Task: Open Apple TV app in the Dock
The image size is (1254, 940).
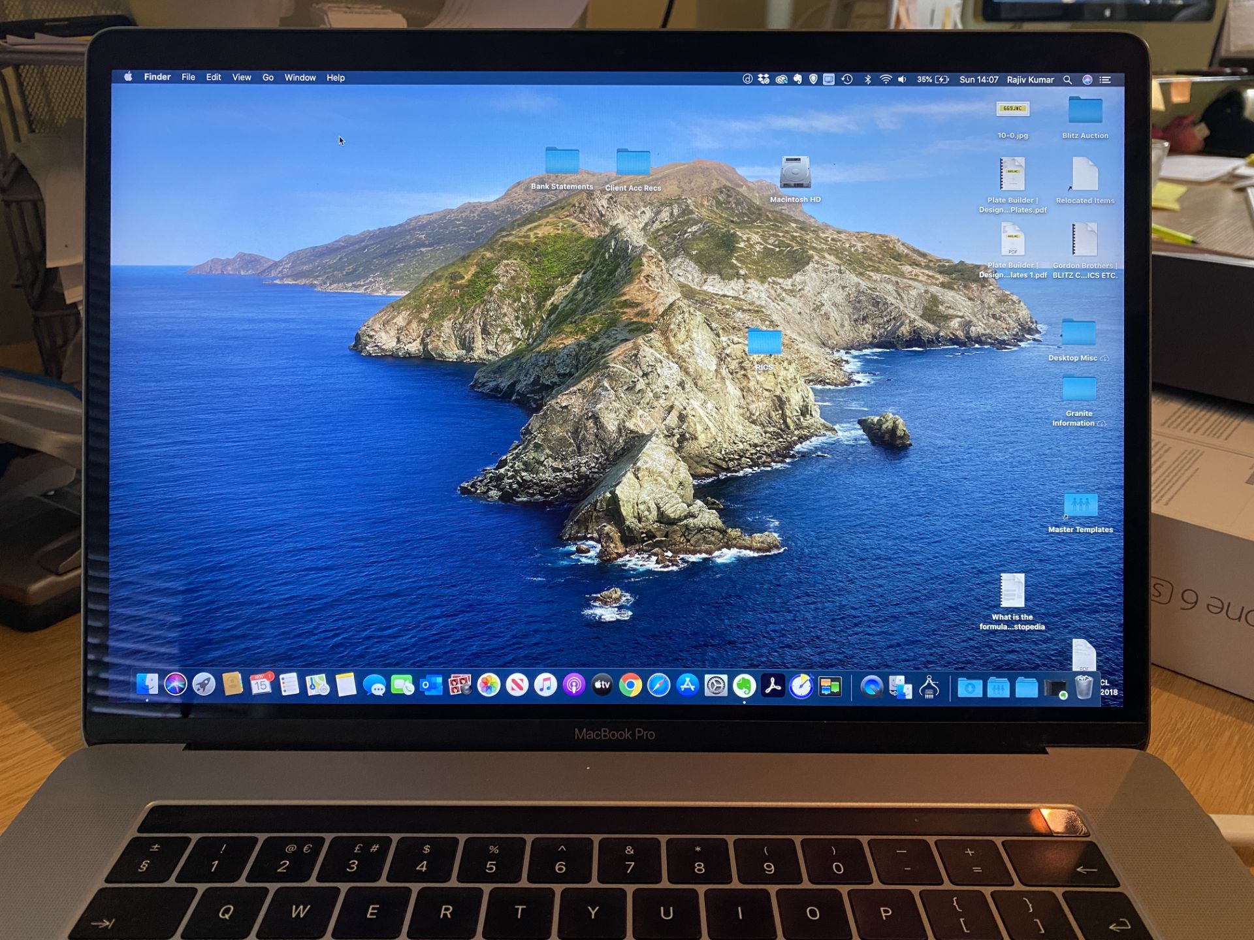Action: point(602,685)
